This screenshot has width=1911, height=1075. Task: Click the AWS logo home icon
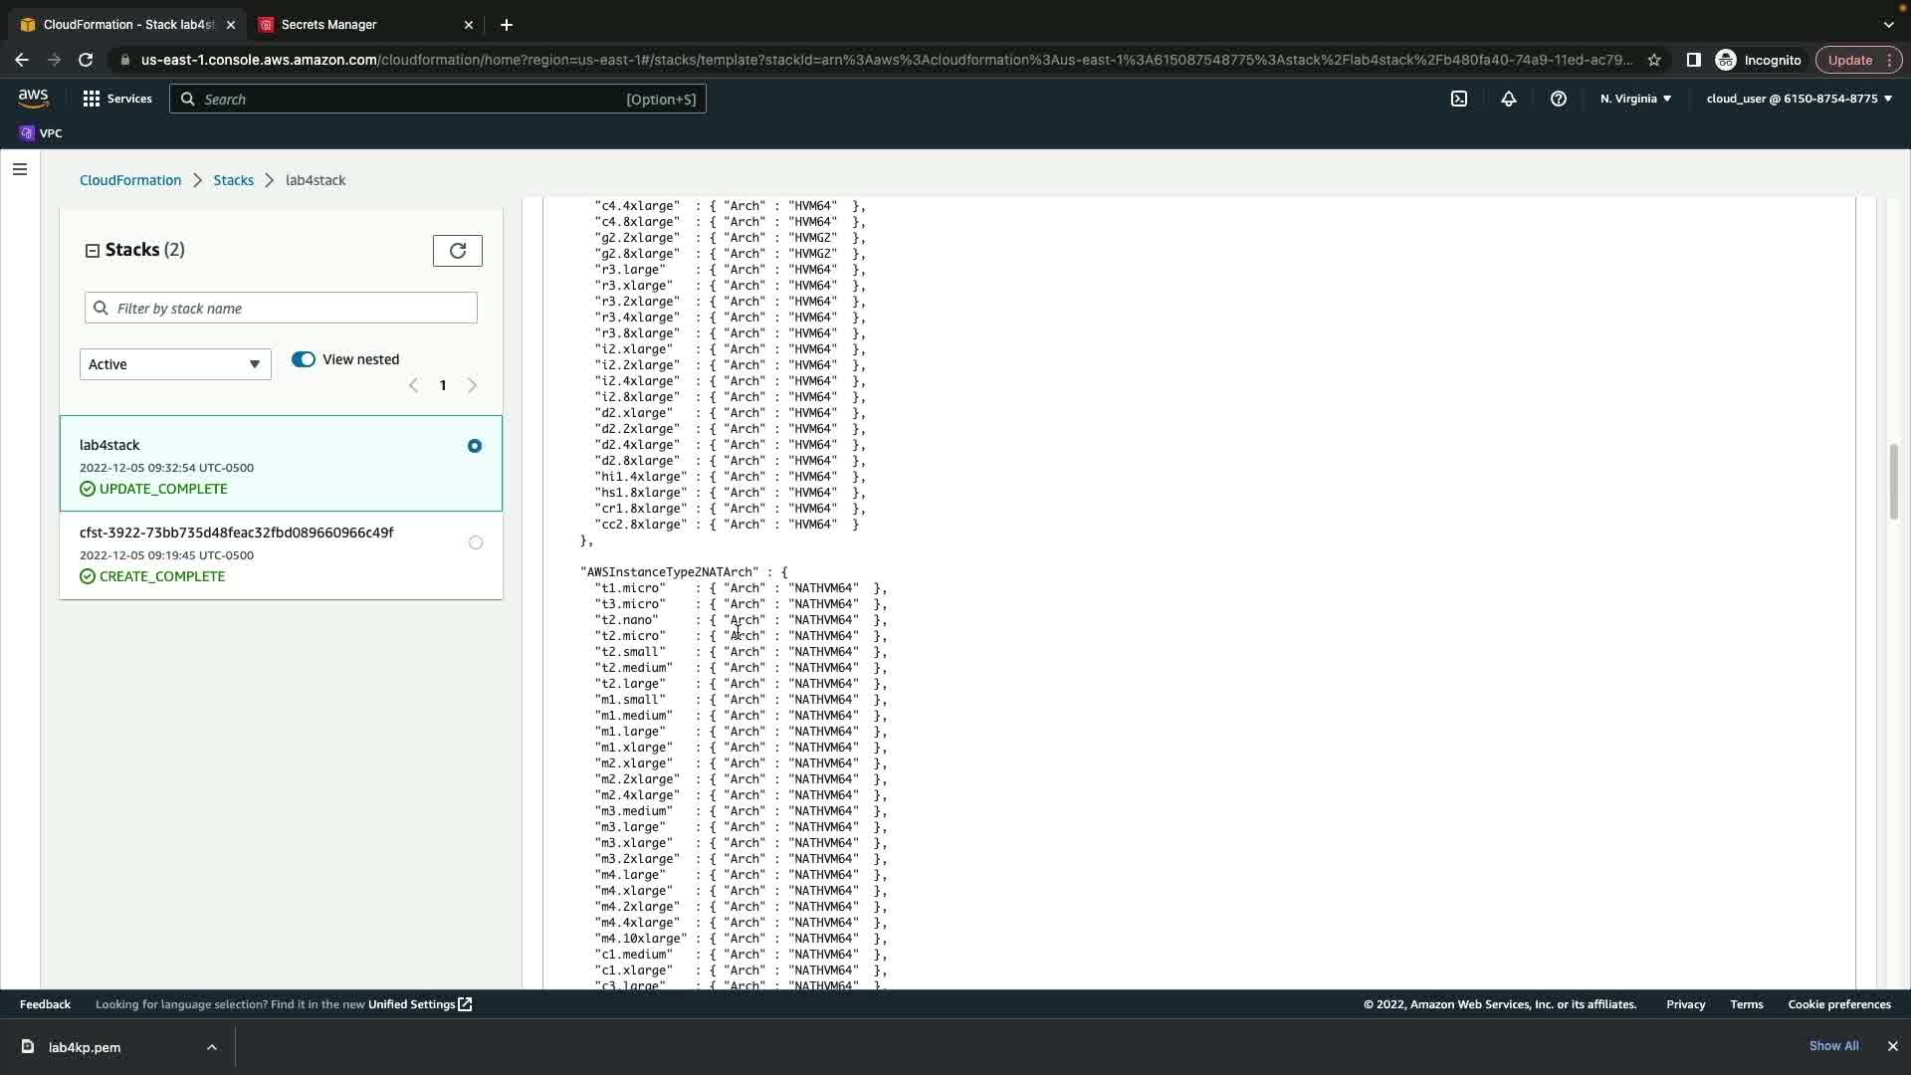(33, 98)
